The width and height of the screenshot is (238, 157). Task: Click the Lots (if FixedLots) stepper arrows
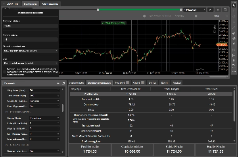(x=58, y=123)
